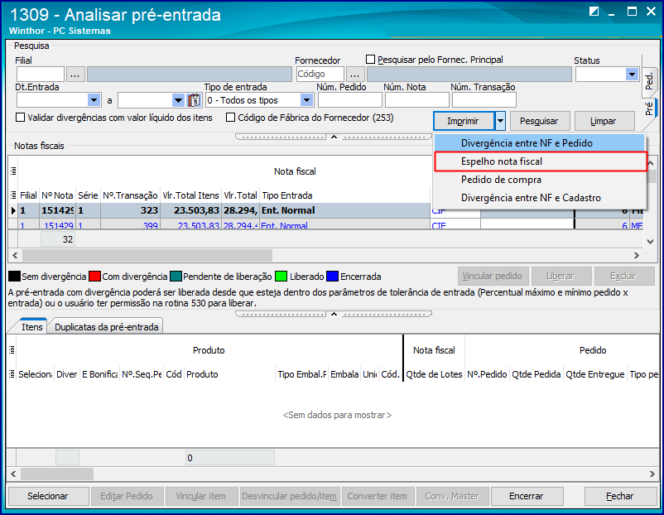Open the Filial lookup ellipsis button
Screen dimensions: 664x515
click(75, 75)
